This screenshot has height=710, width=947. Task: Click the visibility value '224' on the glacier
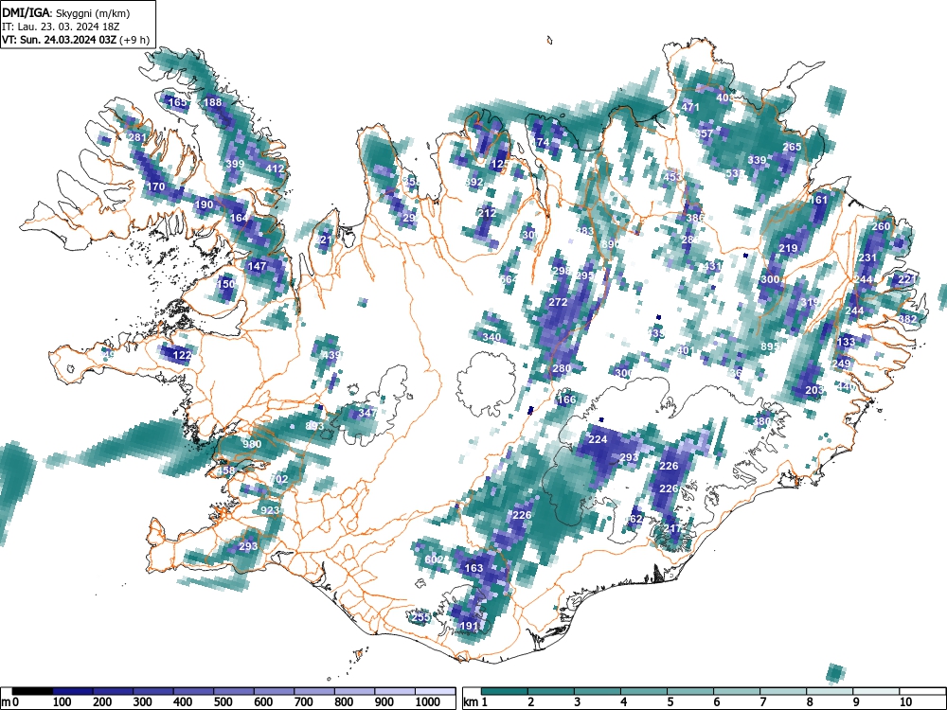pos(598,439)
